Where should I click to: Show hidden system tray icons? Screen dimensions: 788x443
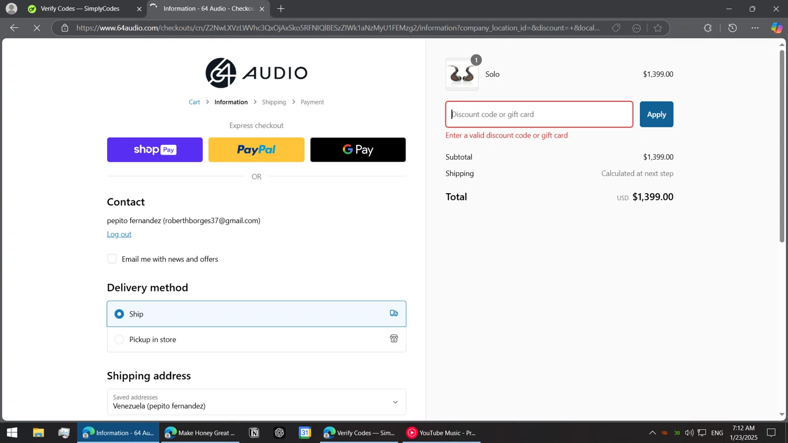point(652,433)
